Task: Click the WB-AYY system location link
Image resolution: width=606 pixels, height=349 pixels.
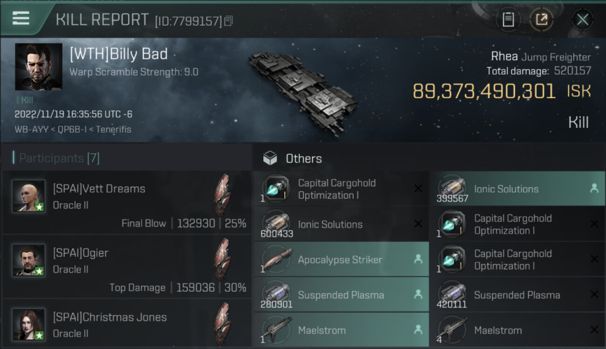Action: tap(31, 129)
